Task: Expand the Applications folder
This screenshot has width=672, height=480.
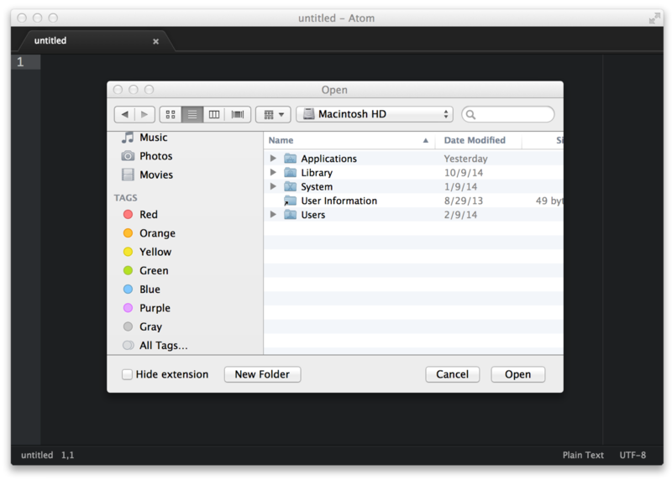Action: click(x=273, y=159)
